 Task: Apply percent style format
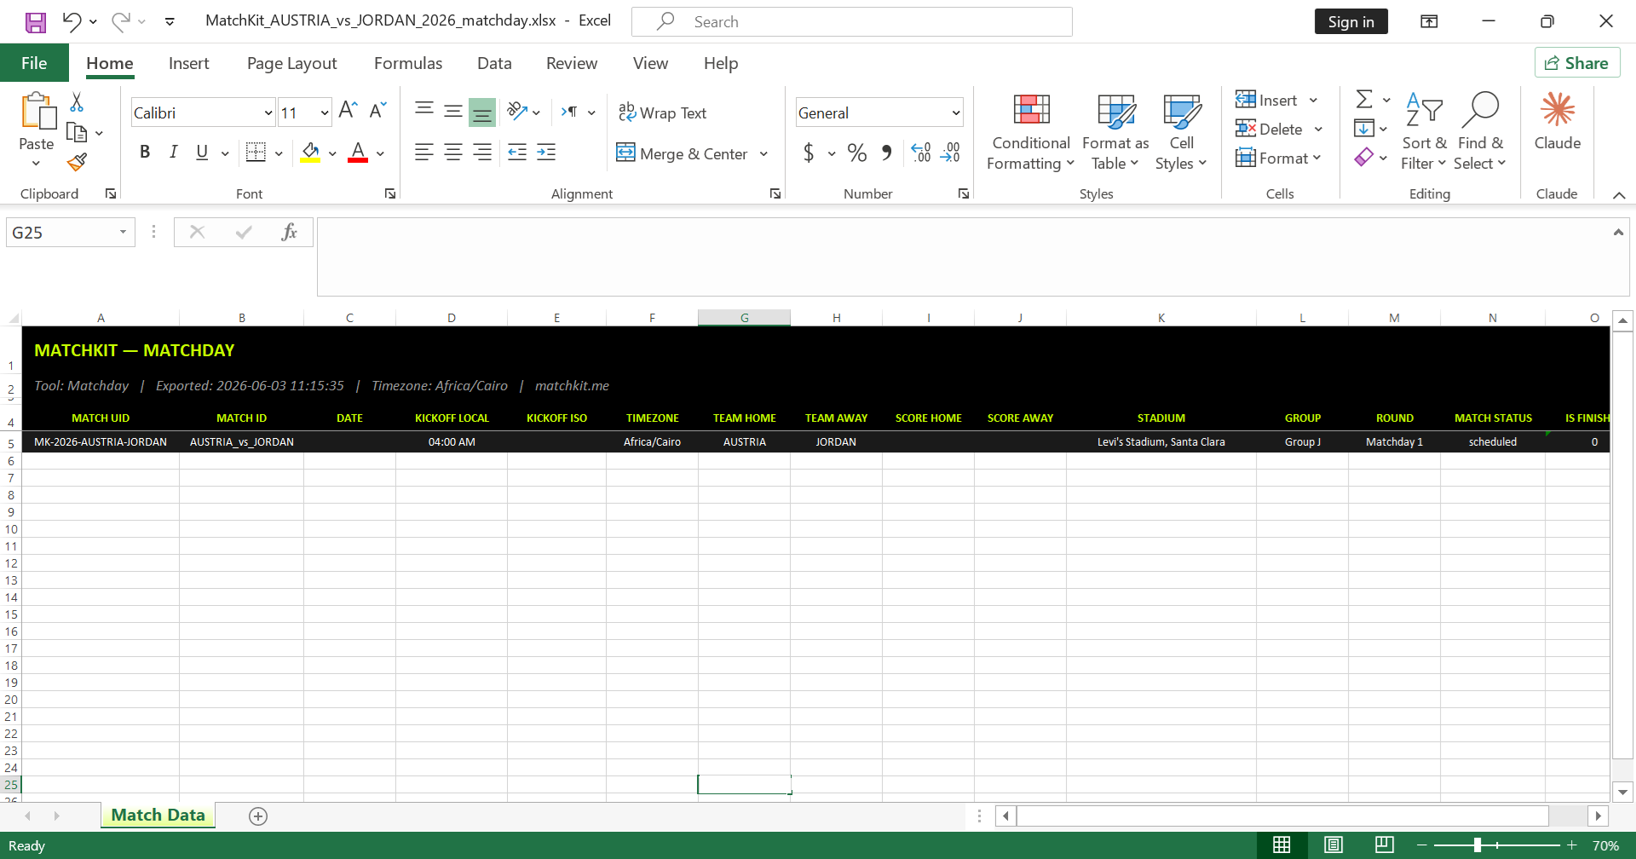857,153
